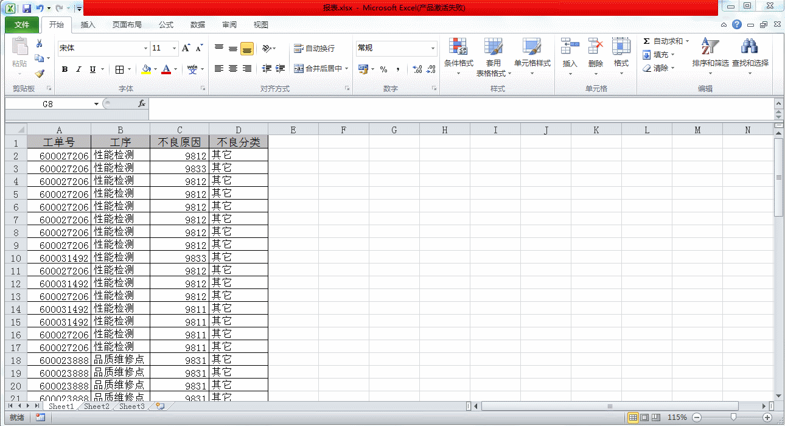
Task: Apply the yellow fill color bucket
Action: tap(146, 69)
